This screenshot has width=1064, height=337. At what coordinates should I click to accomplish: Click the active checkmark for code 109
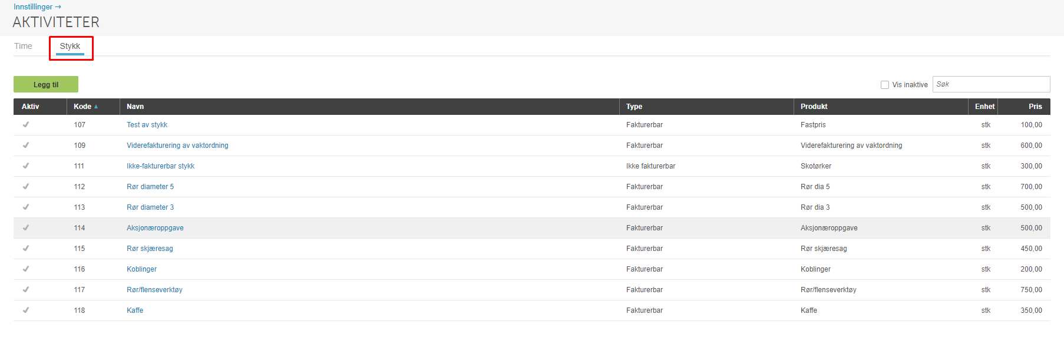click(26, 145)
